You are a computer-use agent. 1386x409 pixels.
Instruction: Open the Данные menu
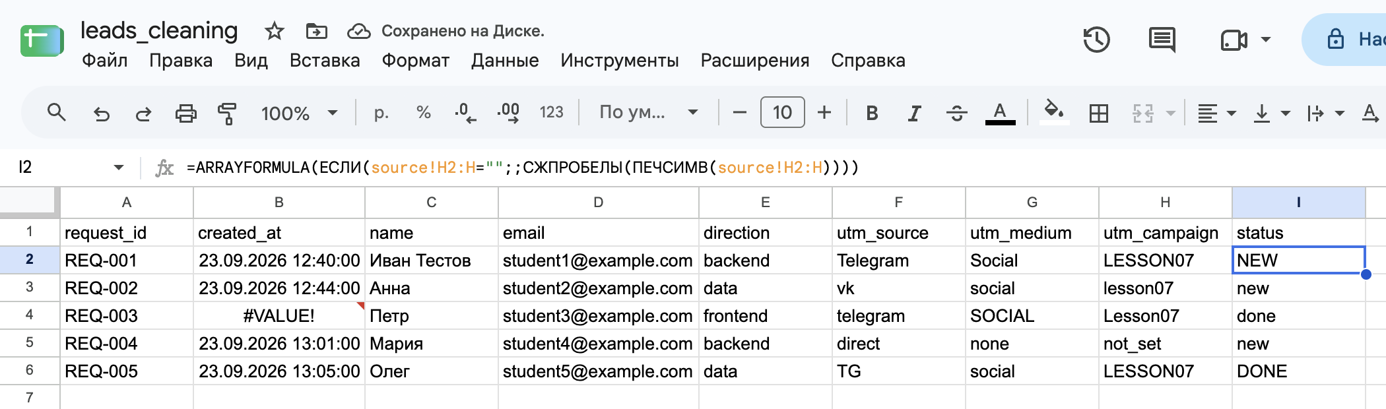505,61
